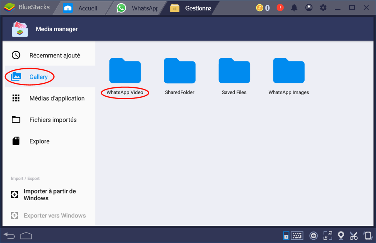Open the user account icon

(x=309, y=8)
